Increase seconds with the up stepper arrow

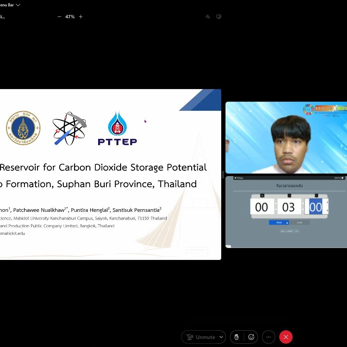click(x=327, y=202)
